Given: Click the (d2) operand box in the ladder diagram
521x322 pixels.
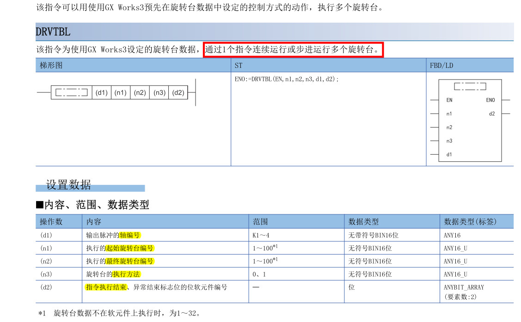Looking at the screenshot, I should click(178, 92).
